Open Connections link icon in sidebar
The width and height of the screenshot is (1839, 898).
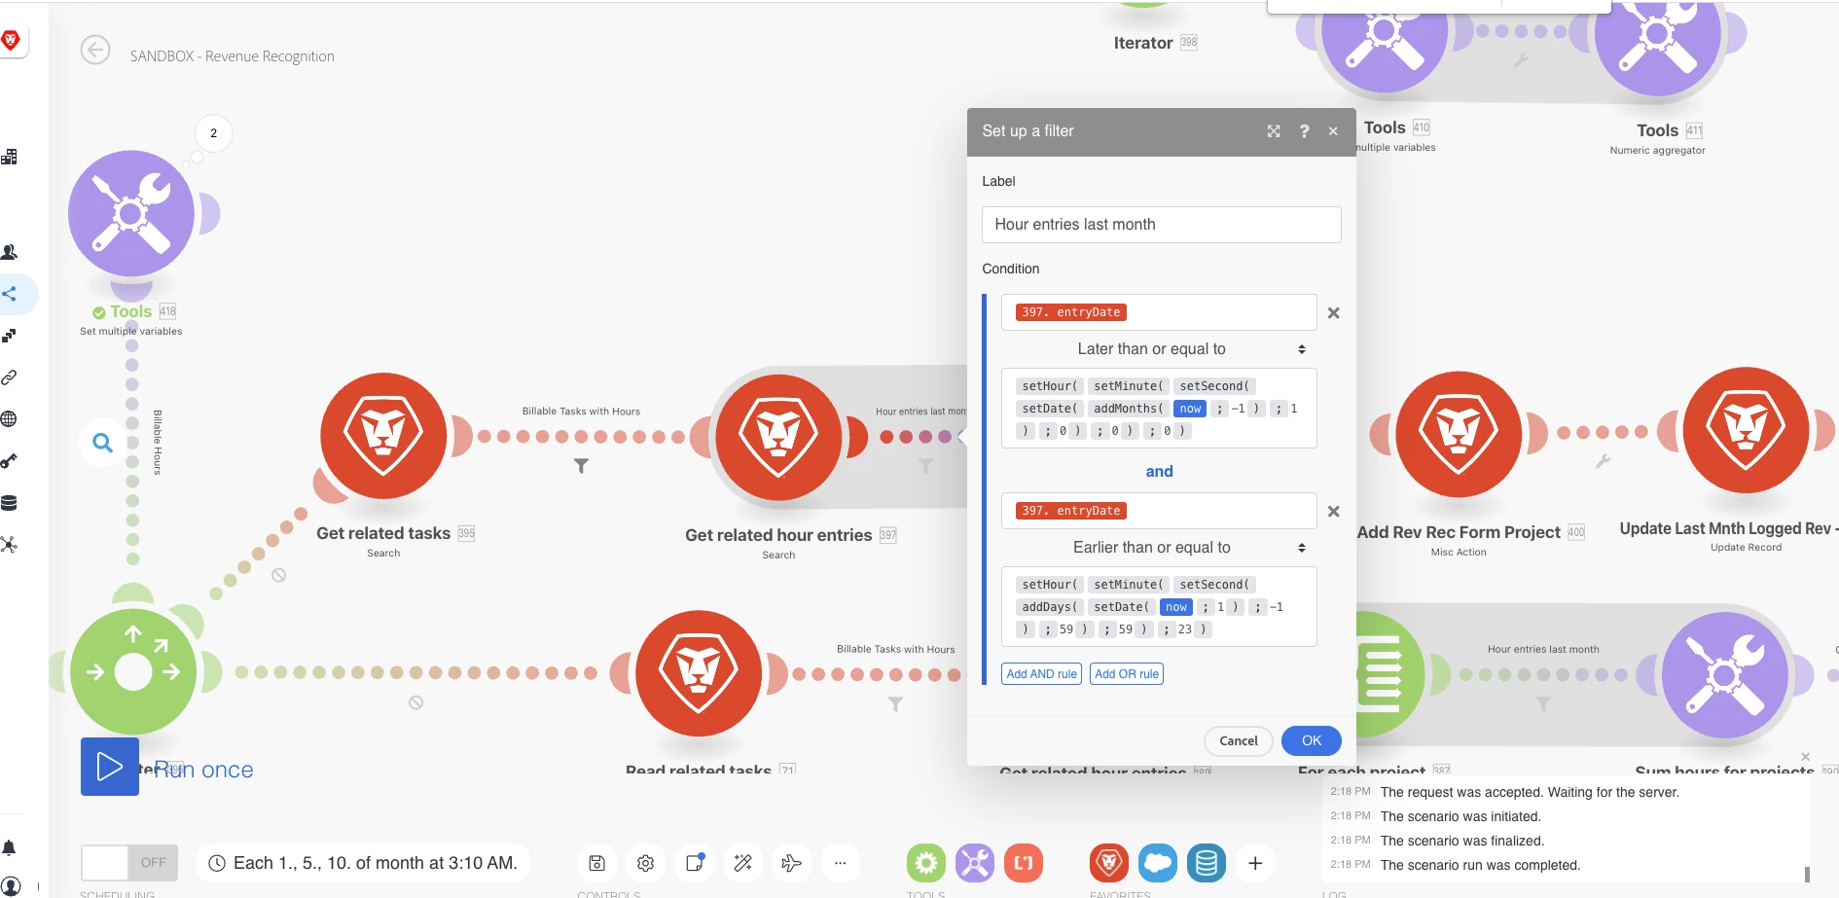click(10, 377)
